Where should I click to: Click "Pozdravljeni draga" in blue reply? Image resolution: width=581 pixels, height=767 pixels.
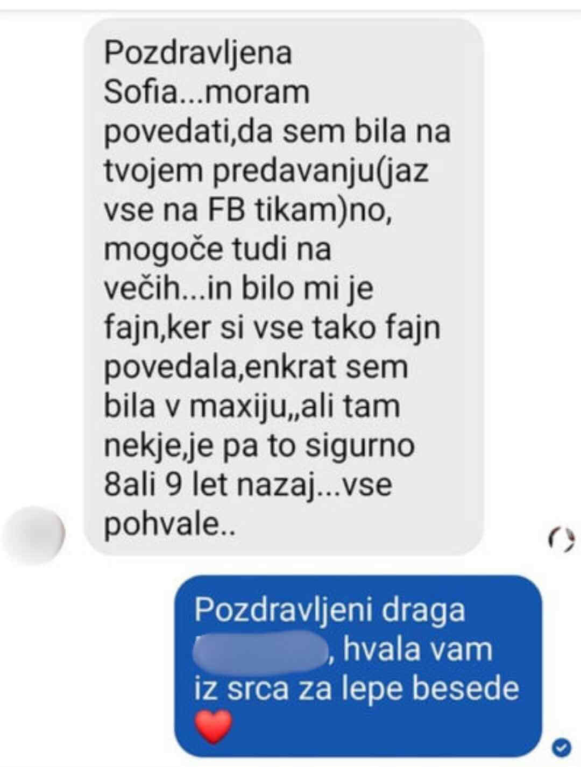[329, 610]
